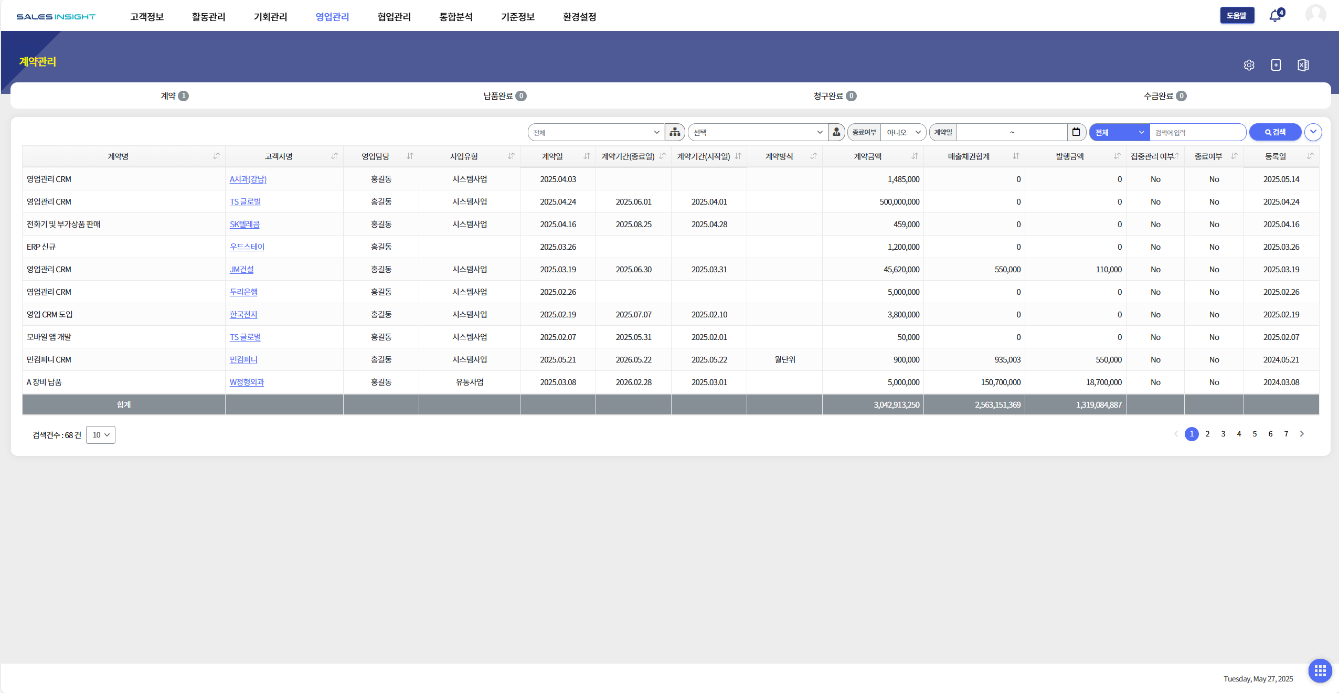
Task: Open the 종료여부 아니오 dropdown
Action: coord(903,132)
